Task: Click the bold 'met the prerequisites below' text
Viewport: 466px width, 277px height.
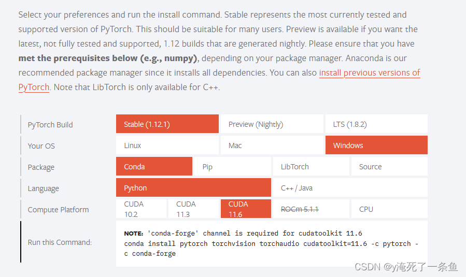Action: (x=108, y=58)
